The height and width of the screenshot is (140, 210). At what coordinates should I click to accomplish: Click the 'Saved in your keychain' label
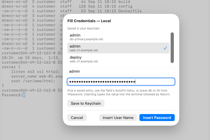coord(83,28)
